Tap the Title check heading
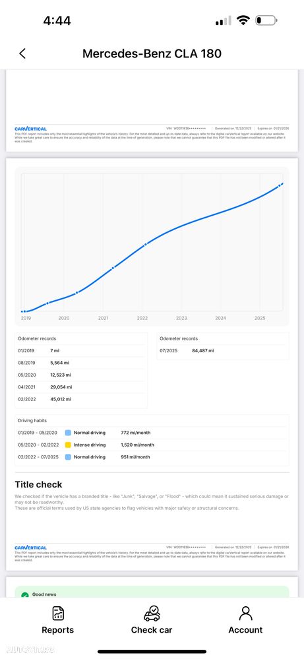 [x=38, y=485]
